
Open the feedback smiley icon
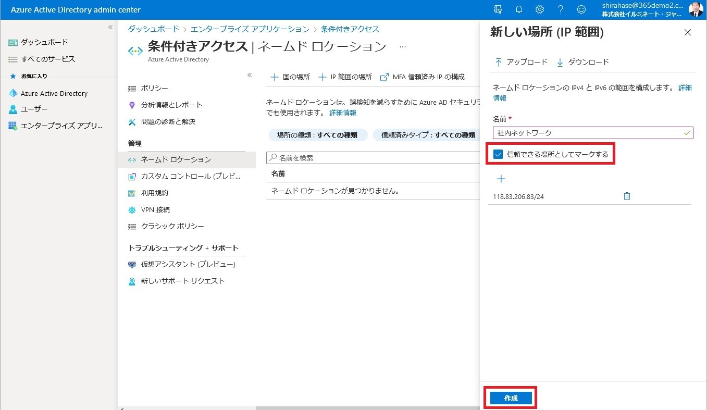pos(581,9)
